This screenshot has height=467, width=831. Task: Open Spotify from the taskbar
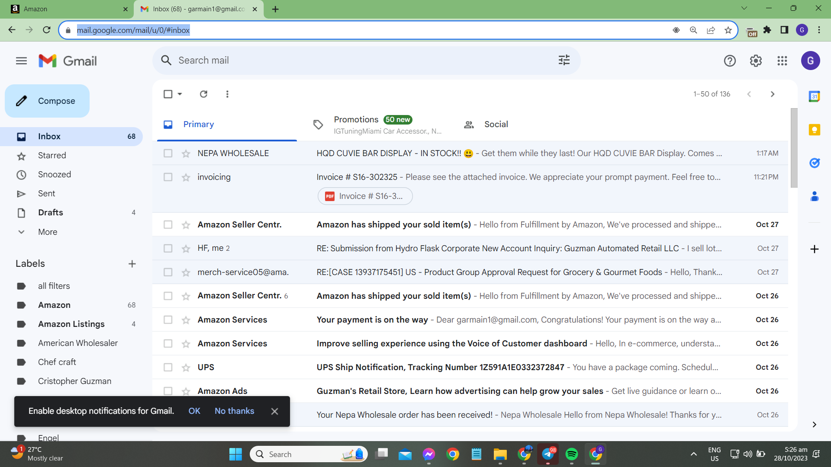point(571,454)
